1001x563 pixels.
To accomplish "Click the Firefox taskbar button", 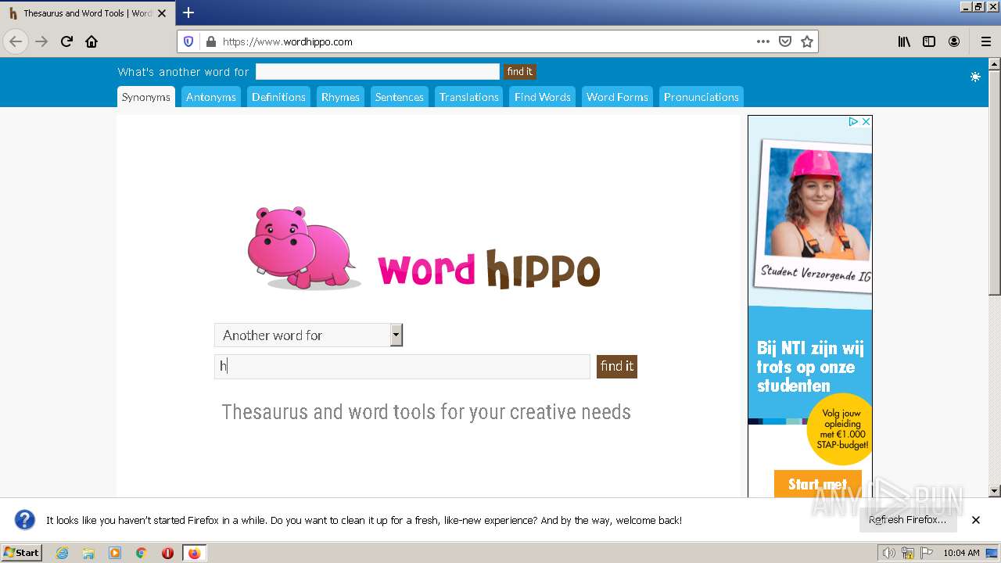I will (194, 553).
